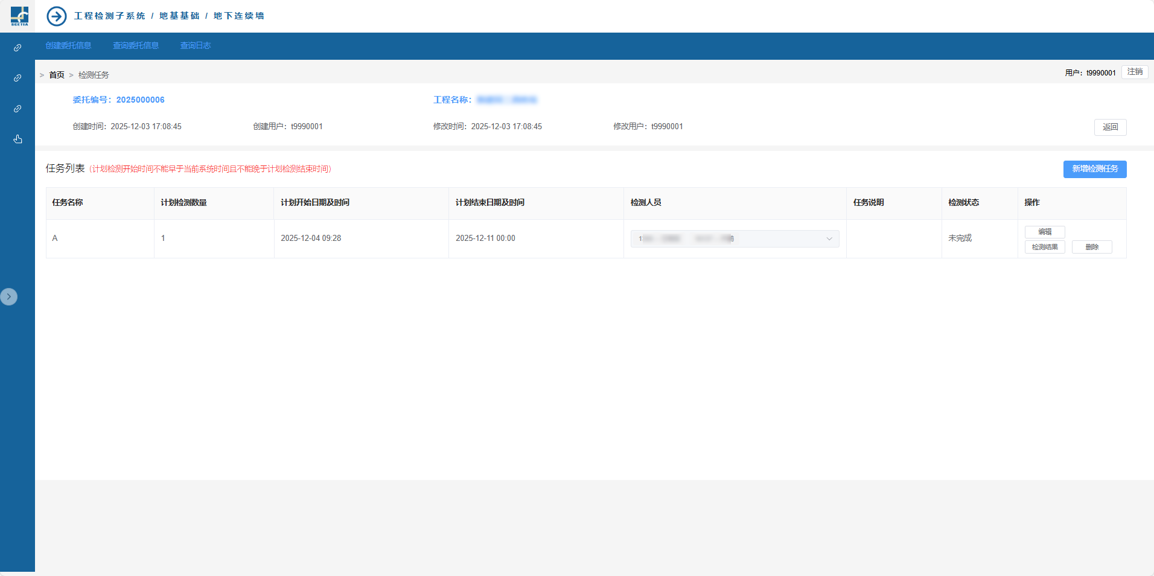The height and width of the screenshot is (576, 1154).
Task: Switch to the 查询委托信息 menu item
Action: tap(136, 46)
